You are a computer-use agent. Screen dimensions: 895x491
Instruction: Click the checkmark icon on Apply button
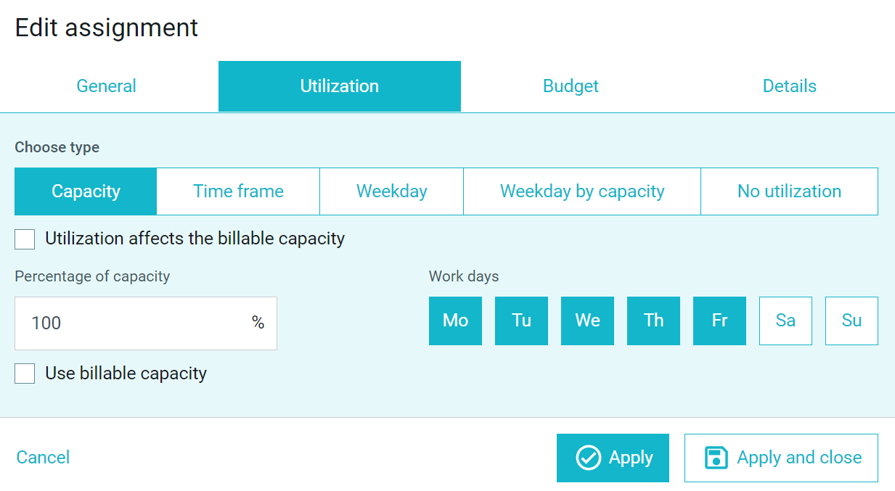click(x=588, y=458)
